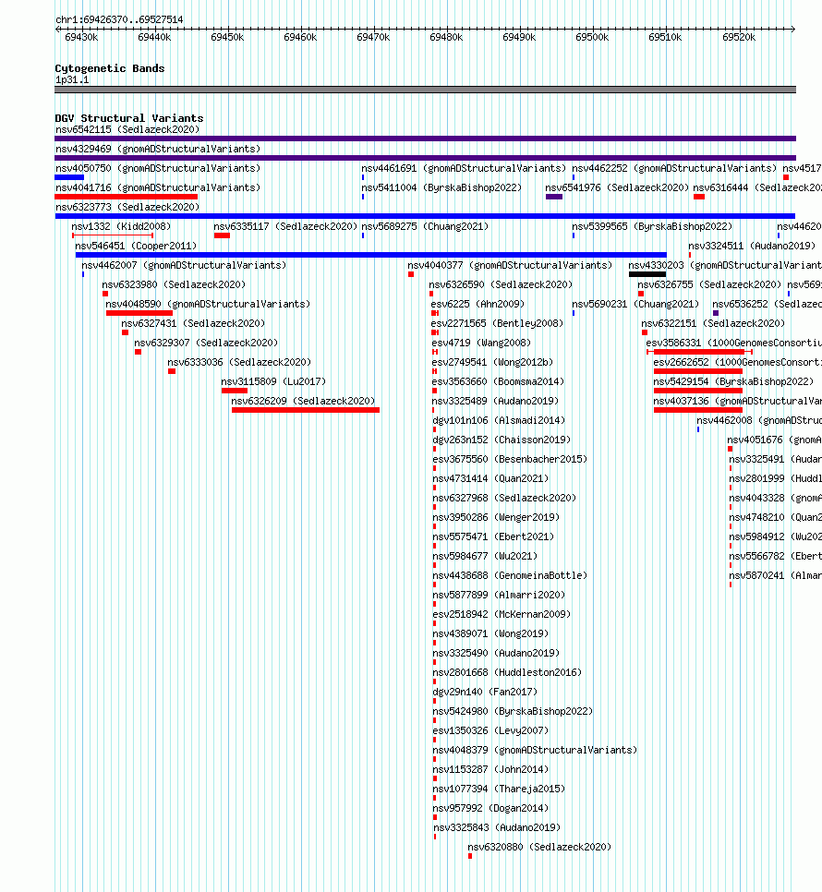Open nsv2801668 (Huddleston2016) label
822x892 pixels.
click(507, 672)
